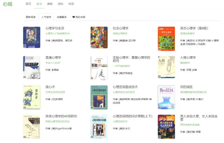The height and width of the screenshot is (143, 224).
Task: Click the author line of 读心术
Action: (x=54, y=99)
